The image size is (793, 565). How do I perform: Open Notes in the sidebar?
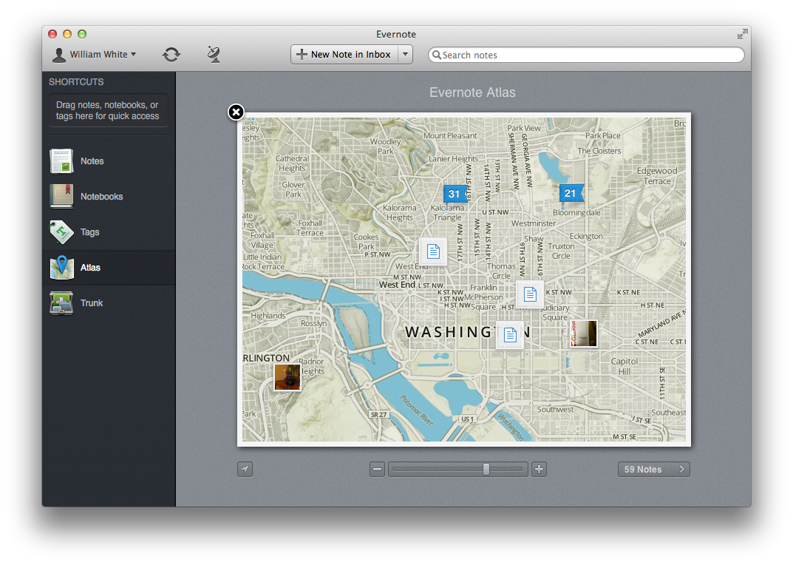coord(109,161)
